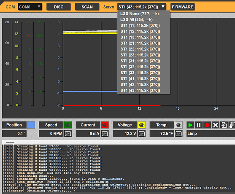
Task: Select LSS-All (254) from servo list
Action: (x=136, y=20)
